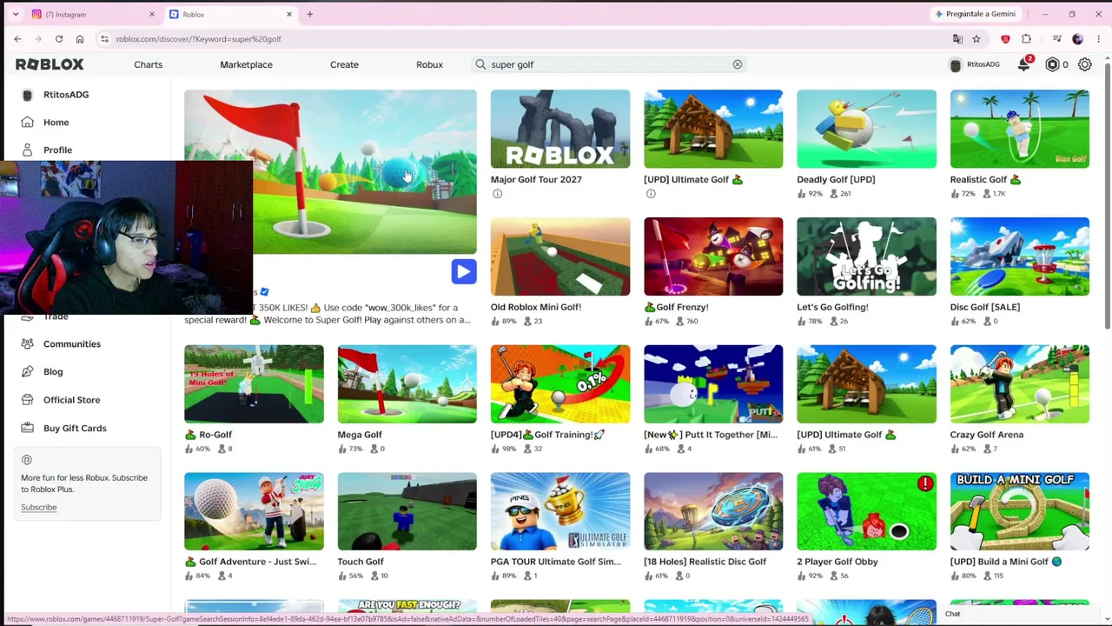Open the Charts menu

[x=148, y=64]
